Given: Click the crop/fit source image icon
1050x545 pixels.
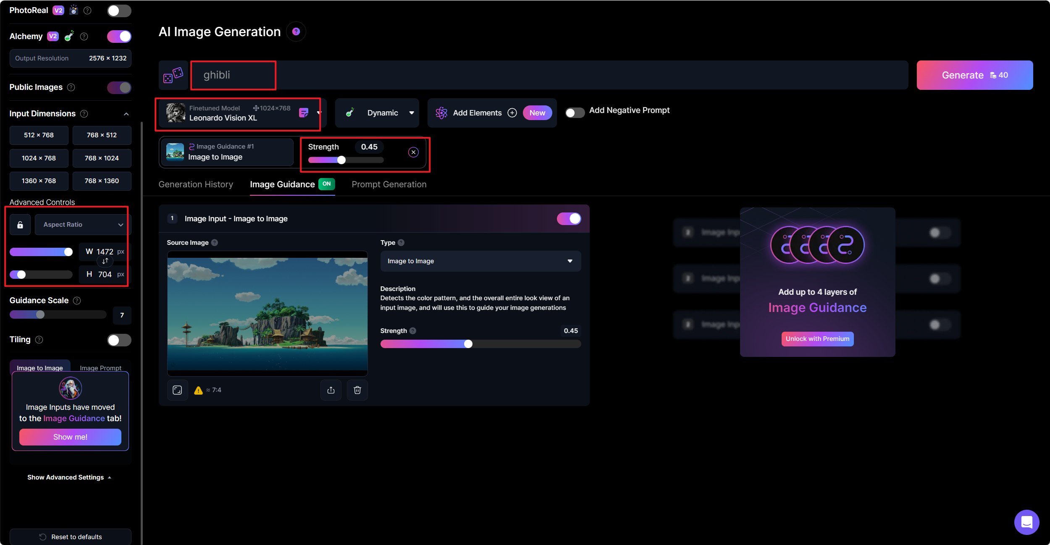Looking at the screenshot, I should tap(177, 390).
